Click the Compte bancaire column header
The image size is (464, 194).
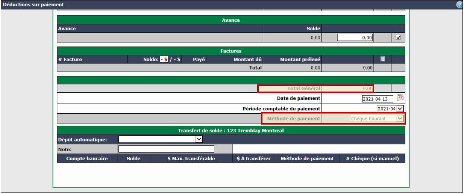click(87, 158)
